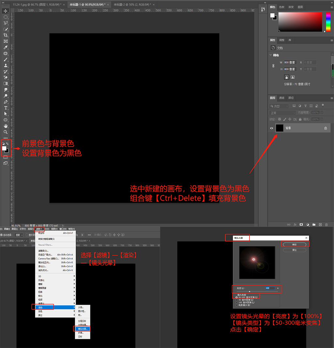Select the Hand tool

[x=6, y=126]
